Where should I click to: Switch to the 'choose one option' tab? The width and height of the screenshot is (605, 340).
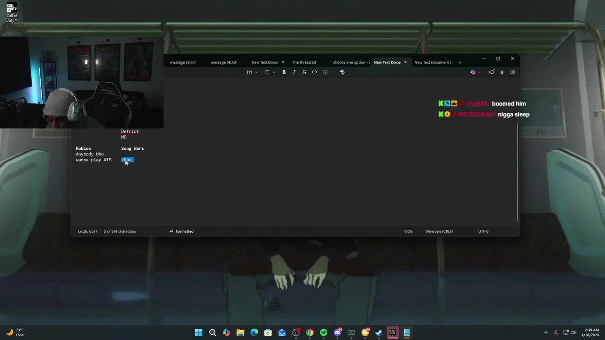pos(351,62)
